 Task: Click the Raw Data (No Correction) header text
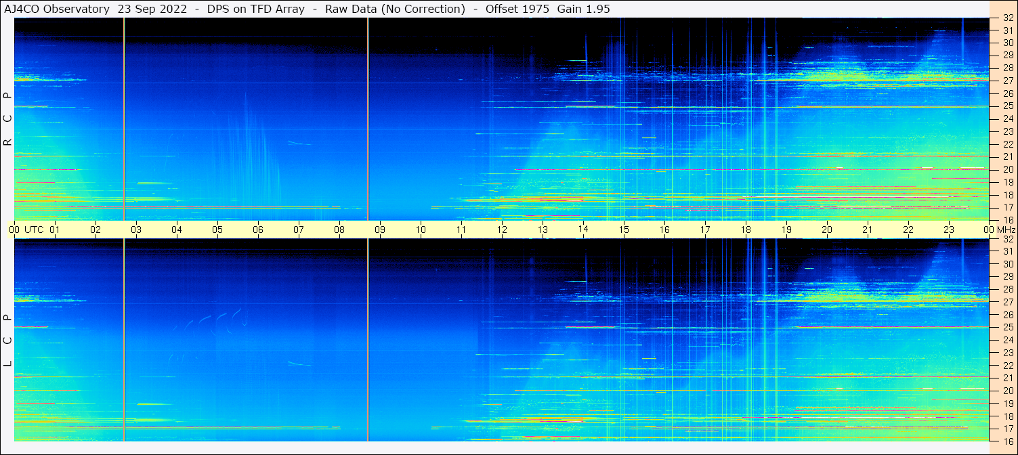tap(395, 9)
